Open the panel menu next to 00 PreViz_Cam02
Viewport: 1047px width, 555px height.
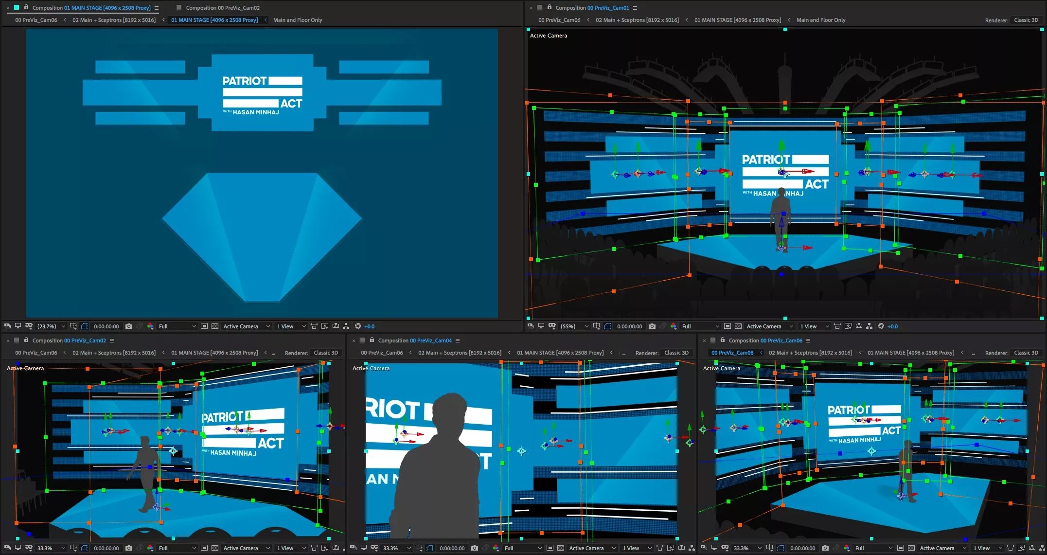(x=112, y=340)
